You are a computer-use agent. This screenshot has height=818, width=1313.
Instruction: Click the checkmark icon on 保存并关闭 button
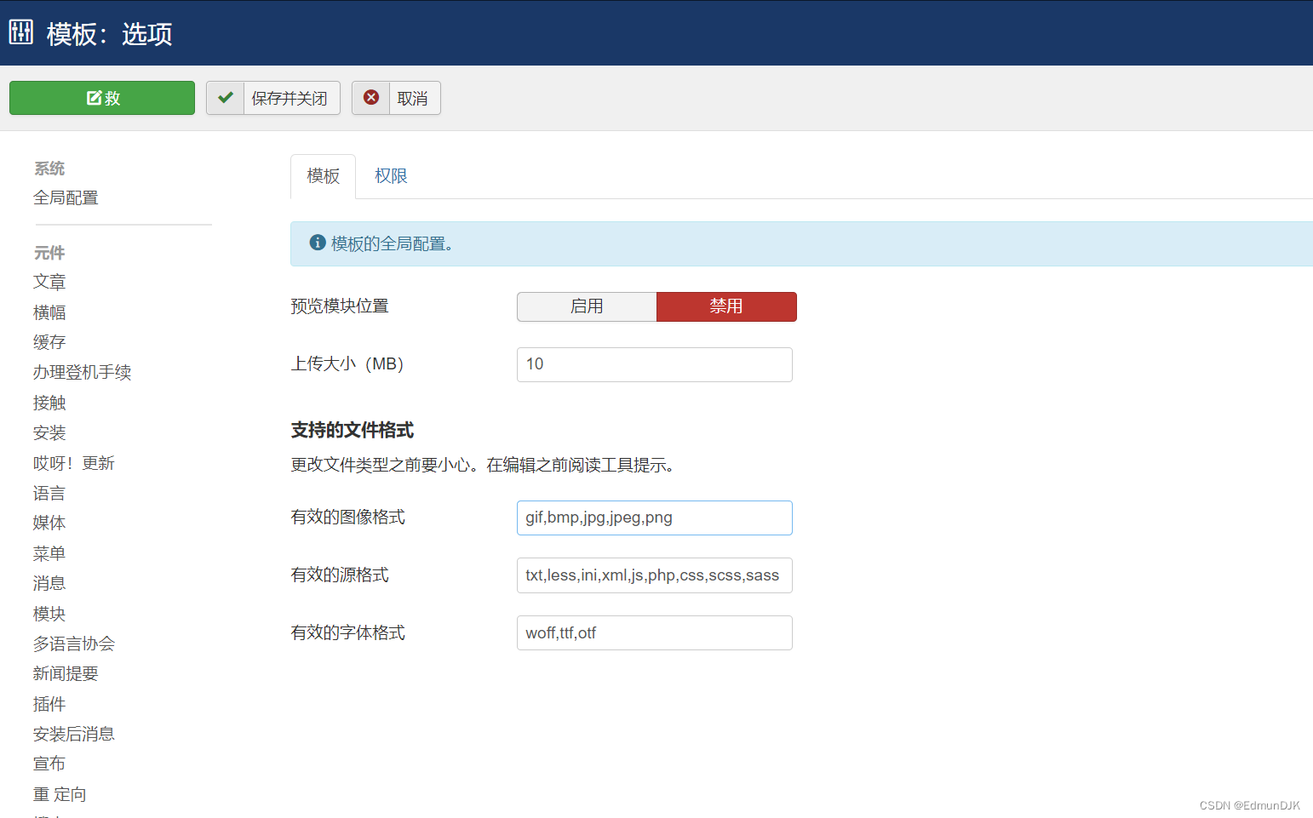(225, 97)
